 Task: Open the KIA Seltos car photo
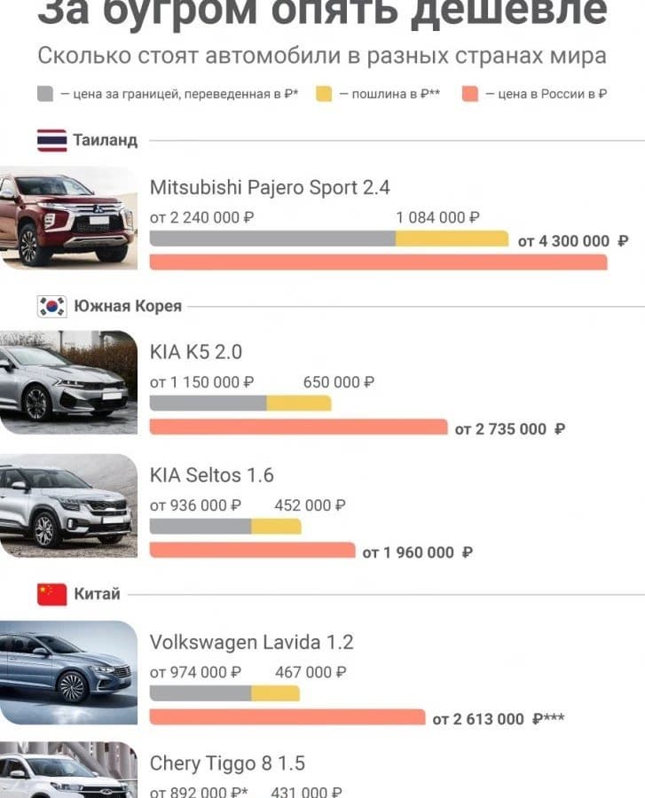coord(68,505)
